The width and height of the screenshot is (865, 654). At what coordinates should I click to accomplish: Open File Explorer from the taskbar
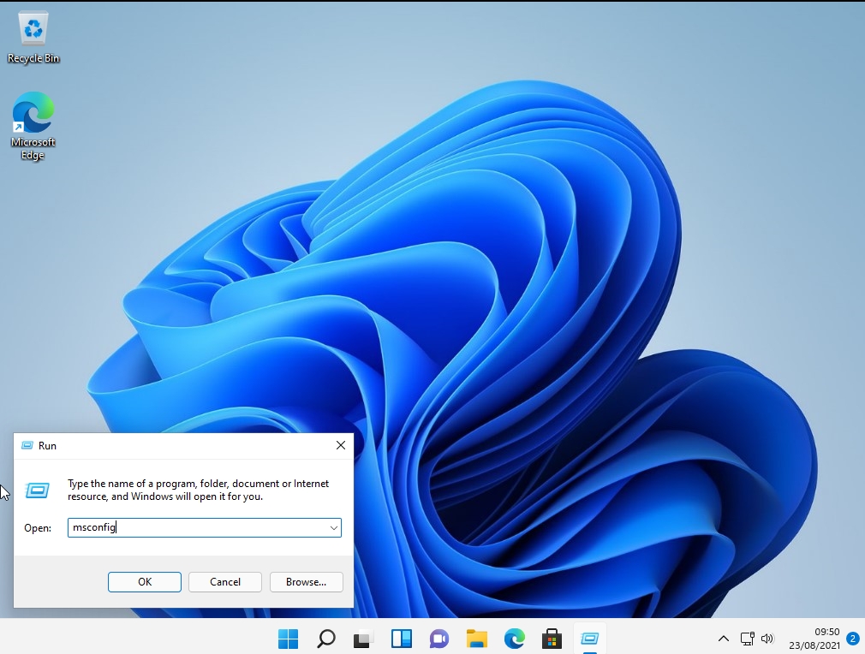point(476,639)
